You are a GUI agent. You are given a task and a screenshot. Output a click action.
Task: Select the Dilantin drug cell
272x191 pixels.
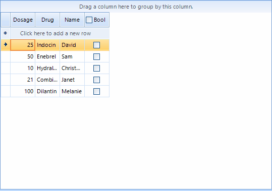point(47,91)
